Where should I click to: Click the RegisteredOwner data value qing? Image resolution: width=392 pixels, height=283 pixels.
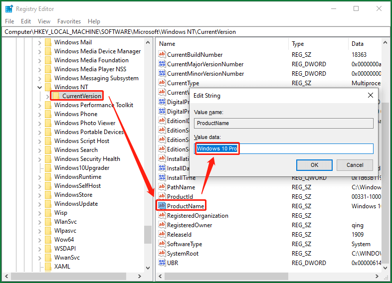pyautogui.click(x=357, y=225)
